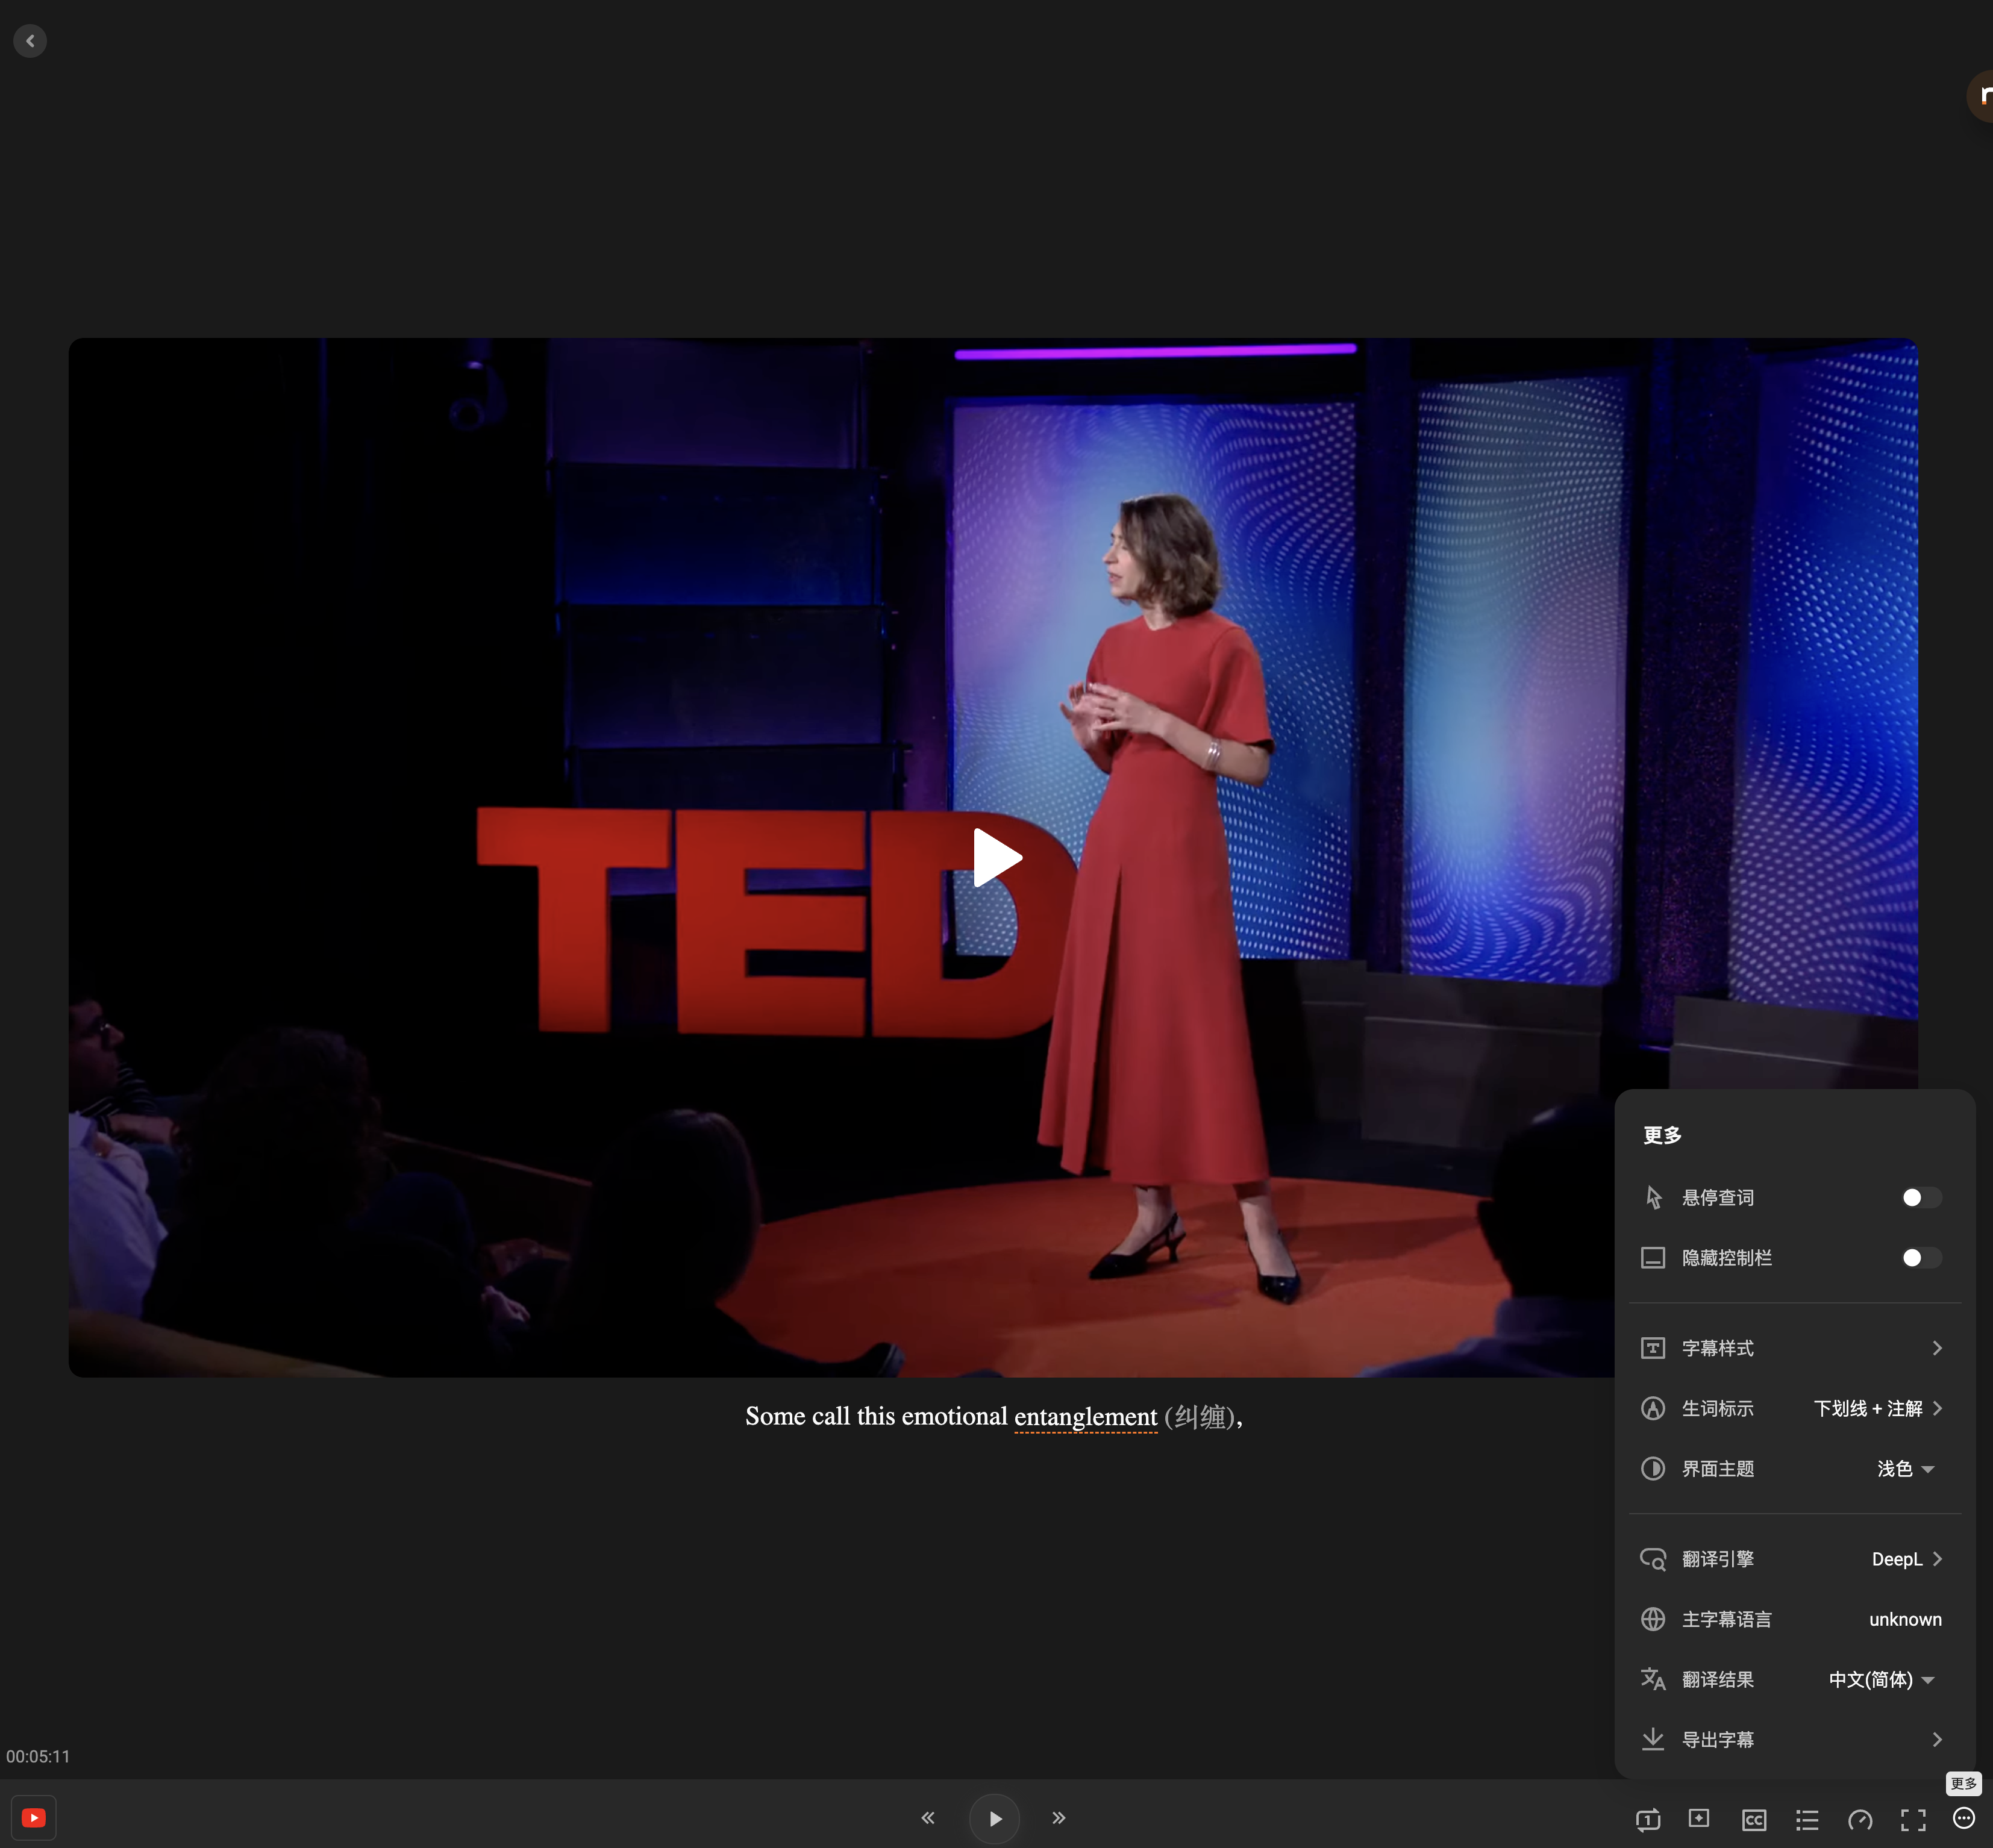Open the playback speed gauge icon

(1860, 1819)
